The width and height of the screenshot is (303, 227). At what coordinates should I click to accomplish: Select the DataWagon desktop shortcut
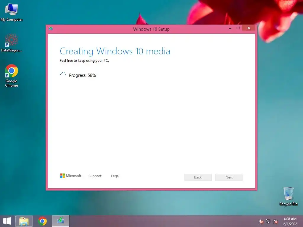[x=12, y=43]
